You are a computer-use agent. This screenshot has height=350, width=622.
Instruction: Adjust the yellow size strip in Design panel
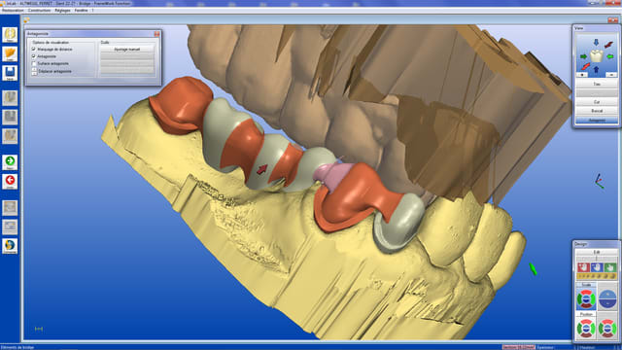(x=597, y=276)
